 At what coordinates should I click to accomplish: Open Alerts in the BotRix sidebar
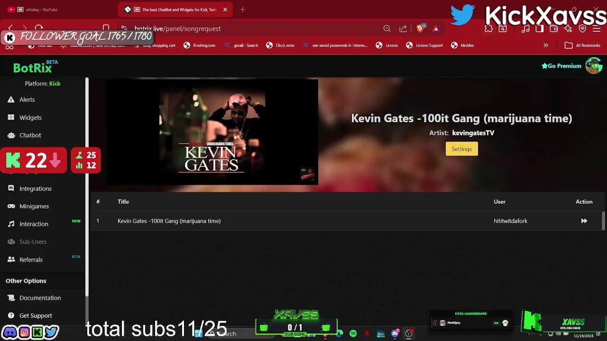coord(27,99)
